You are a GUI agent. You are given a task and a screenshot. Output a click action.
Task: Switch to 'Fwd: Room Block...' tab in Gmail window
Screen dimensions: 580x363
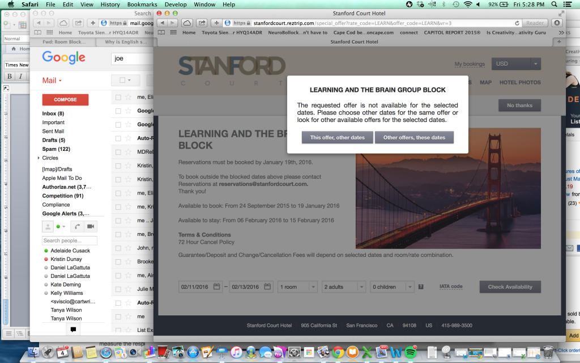63,42
